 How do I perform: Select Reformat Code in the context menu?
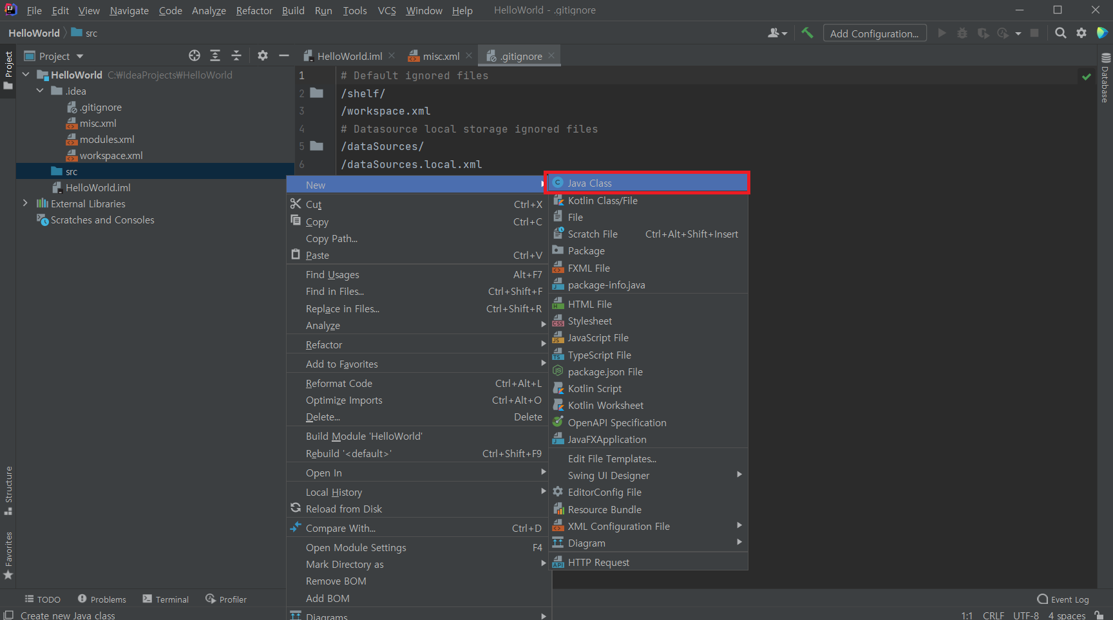[417, 383]
